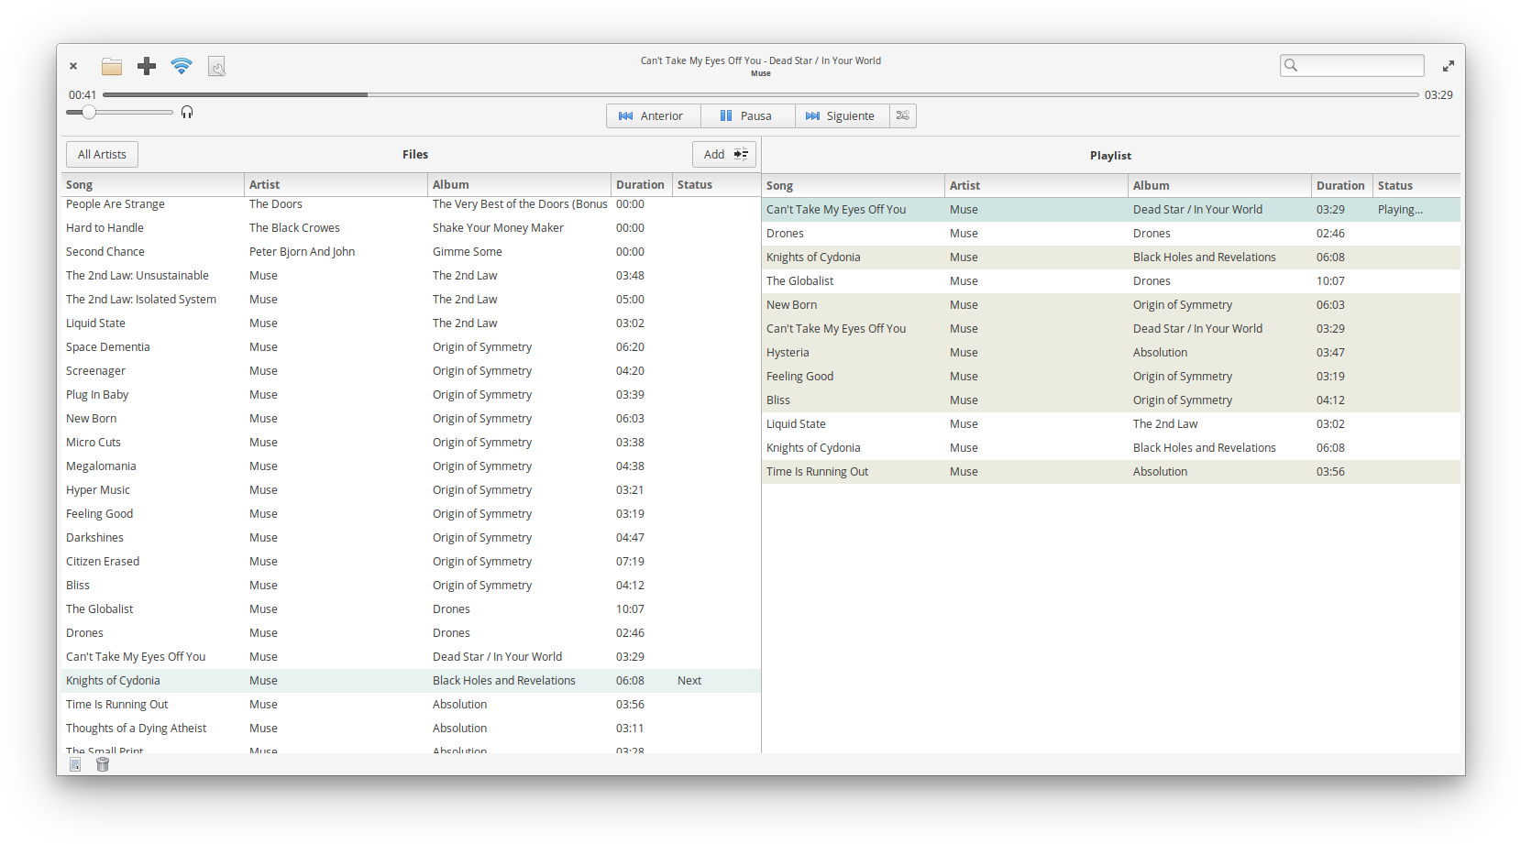1521x844 pixels.
Task: Close the player with the X button
Action: 73,66
